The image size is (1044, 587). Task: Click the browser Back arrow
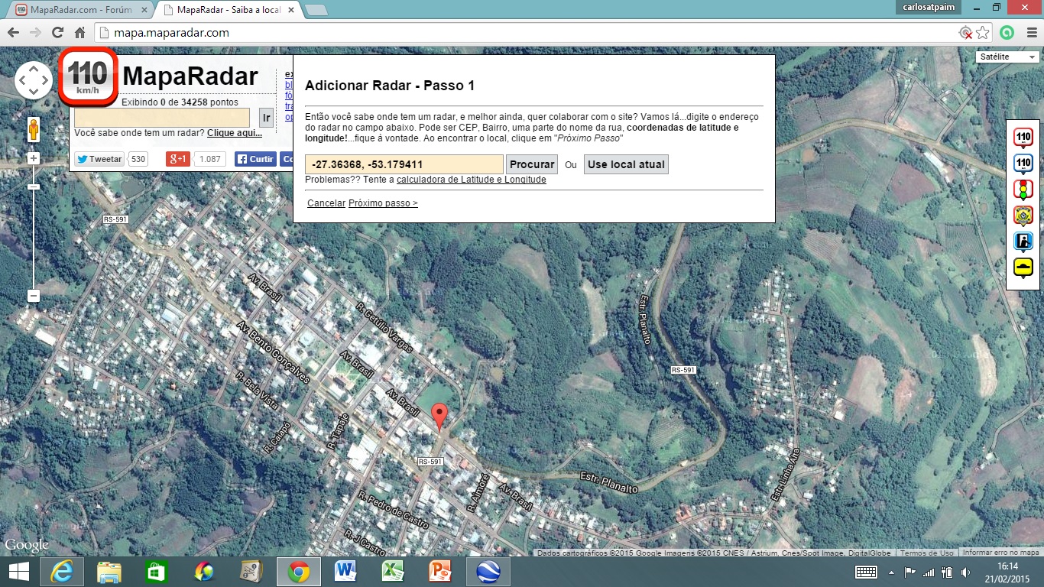pos(13,33)
